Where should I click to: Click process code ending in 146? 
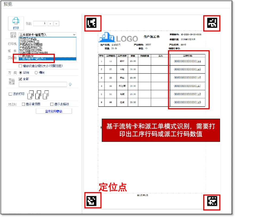pyautogui.click(x=188, y=77)
